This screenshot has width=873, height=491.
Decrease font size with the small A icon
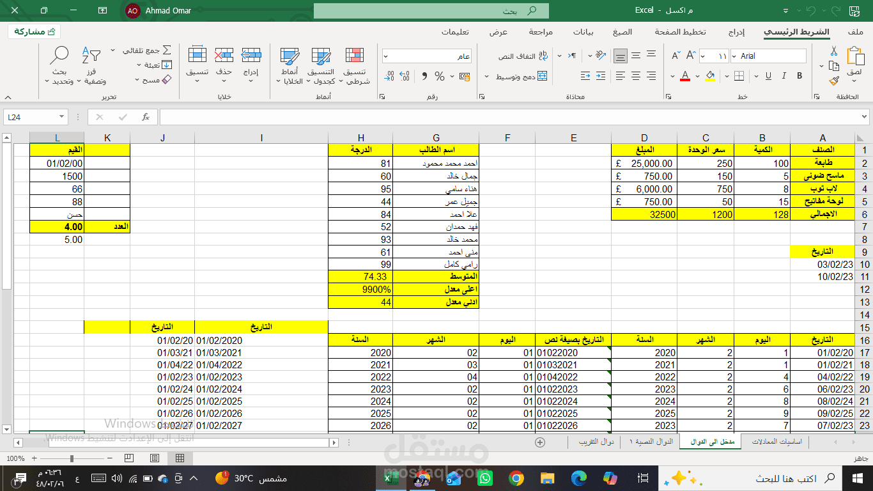click(676, 56)
